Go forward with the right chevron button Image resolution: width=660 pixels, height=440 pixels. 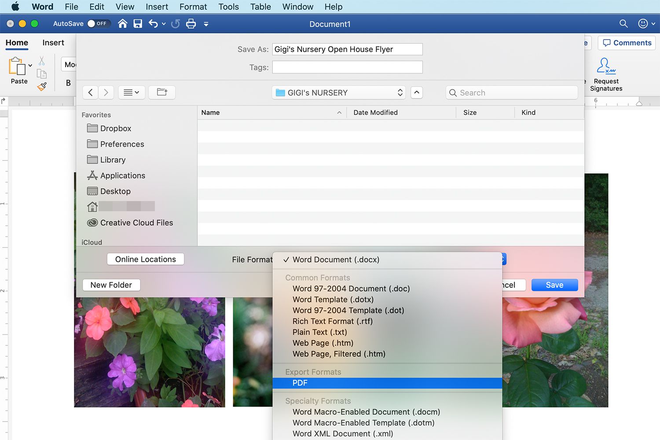pyautogui.click(x=106, y=92)
